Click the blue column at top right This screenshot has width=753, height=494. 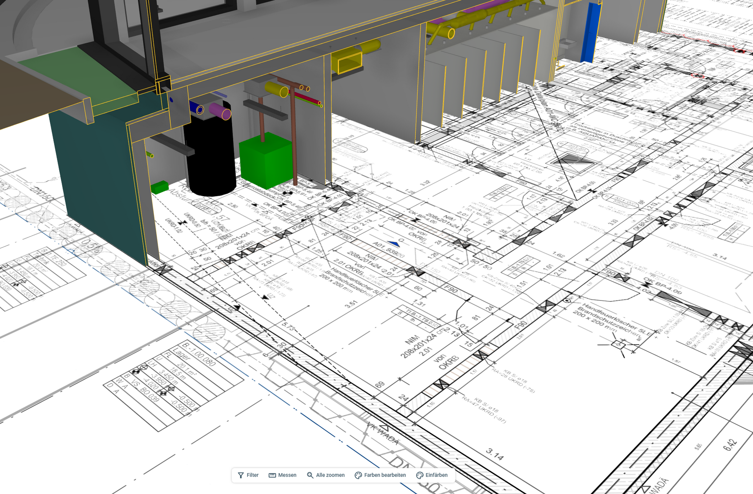[592, 31]
